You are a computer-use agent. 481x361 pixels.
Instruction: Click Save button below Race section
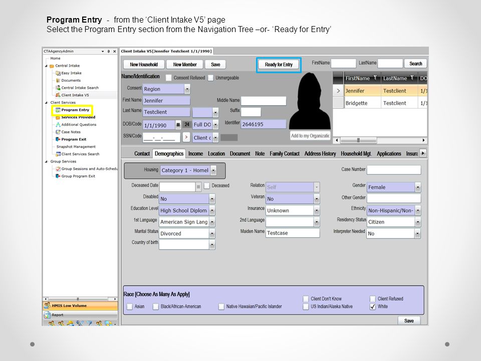click(x=409, y=320)
